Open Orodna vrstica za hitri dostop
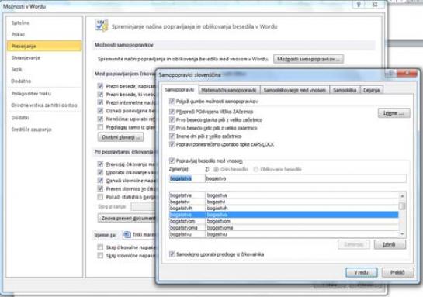The image size is (423, 297). tap(44, 105)
